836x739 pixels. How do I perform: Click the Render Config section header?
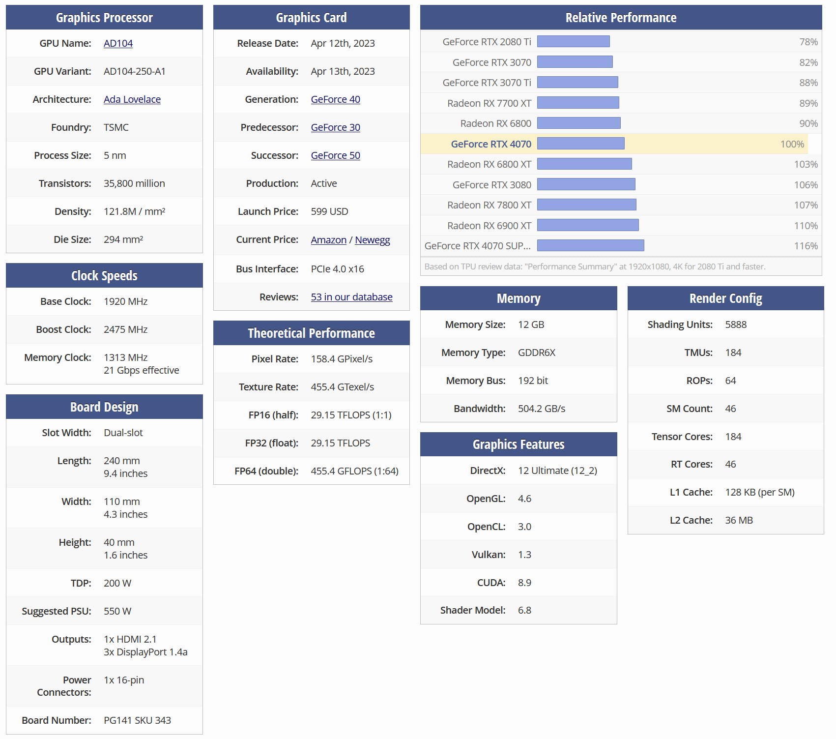[x=726, y=298]
